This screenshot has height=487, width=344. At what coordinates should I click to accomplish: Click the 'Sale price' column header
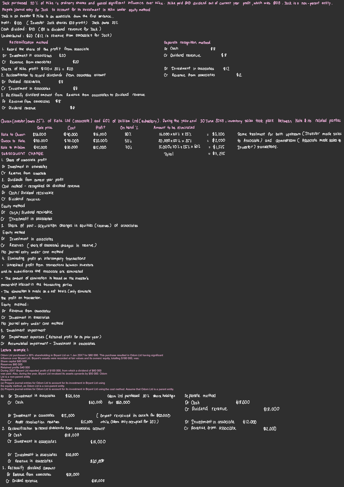tap(45, 127)
